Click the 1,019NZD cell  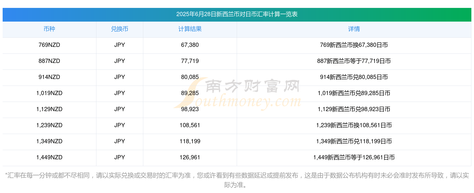49,93
